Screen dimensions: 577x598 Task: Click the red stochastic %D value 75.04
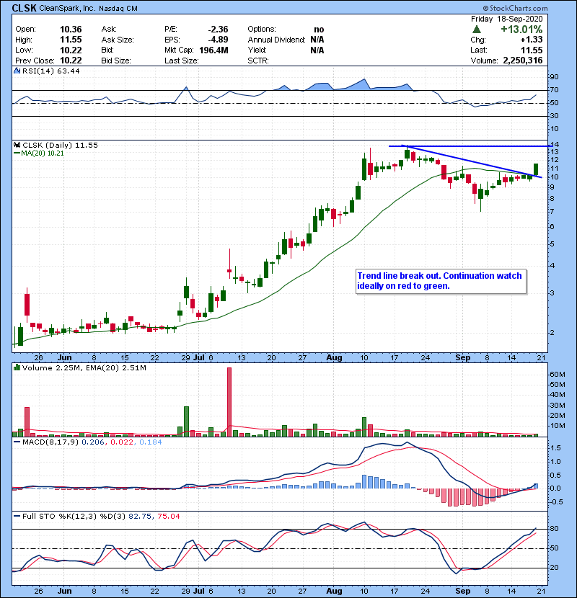pos(168,516)
